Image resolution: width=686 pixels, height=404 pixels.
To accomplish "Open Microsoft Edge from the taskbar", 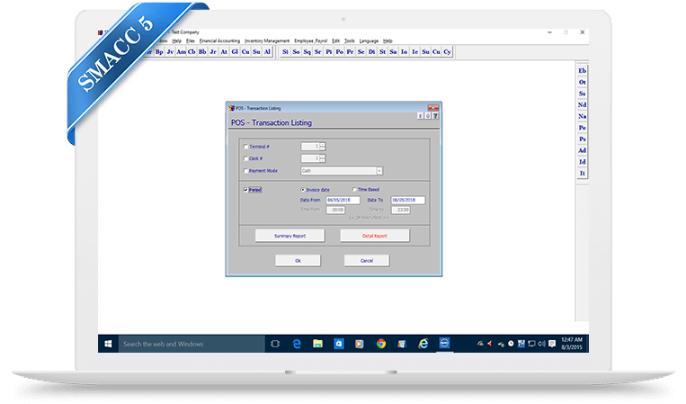I will (x=296, y=344).
